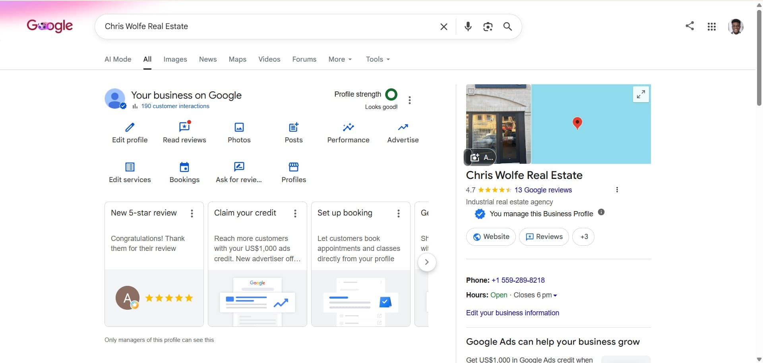The height and width of the screenshot is (363, 763).
Task: Switch to News tab
Action: click(208, 59)
